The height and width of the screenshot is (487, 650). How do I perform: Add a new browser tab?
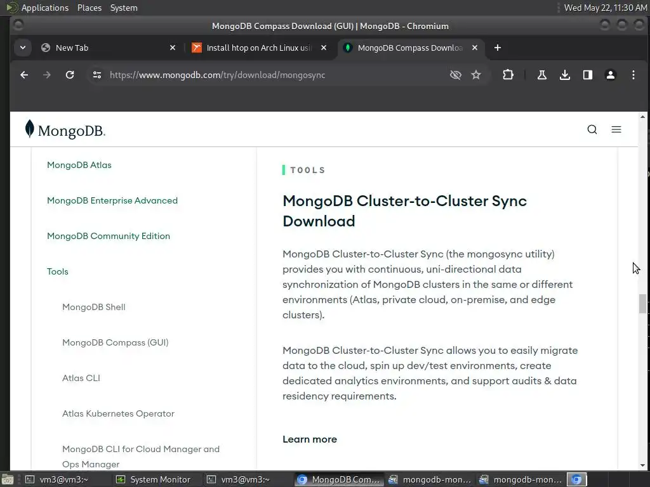click(498, 48)
